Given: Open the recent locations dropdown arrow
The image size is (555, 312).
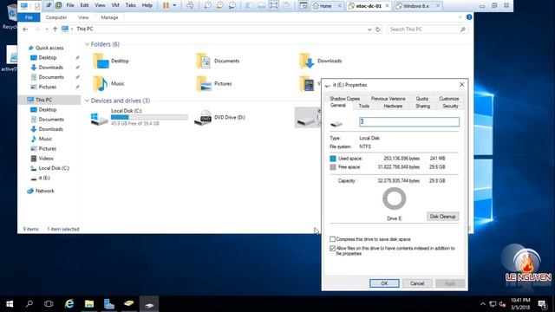Looking at the screenshot, I should (x=46, y=29).
